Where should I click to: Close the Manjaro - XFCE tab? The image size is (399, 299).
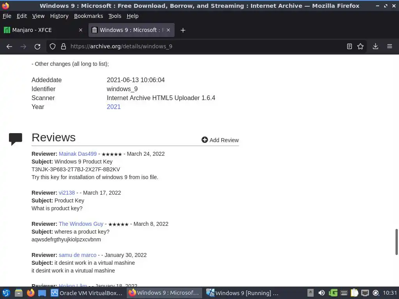[81, 30]
